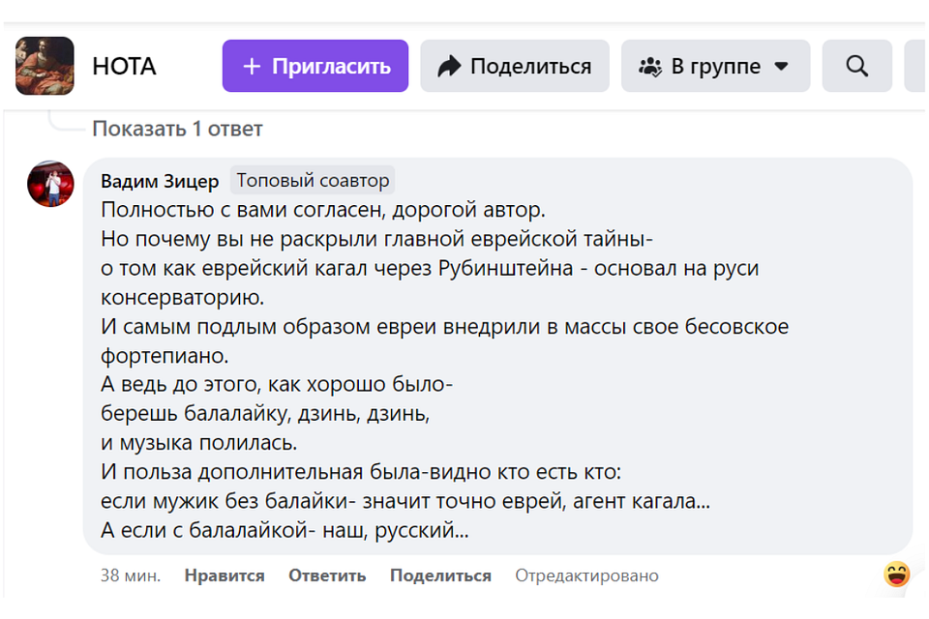Click the people icon beside В группе
Image resolution: width=929 pixels, height=619 pixels.
(x=650, y=66)
